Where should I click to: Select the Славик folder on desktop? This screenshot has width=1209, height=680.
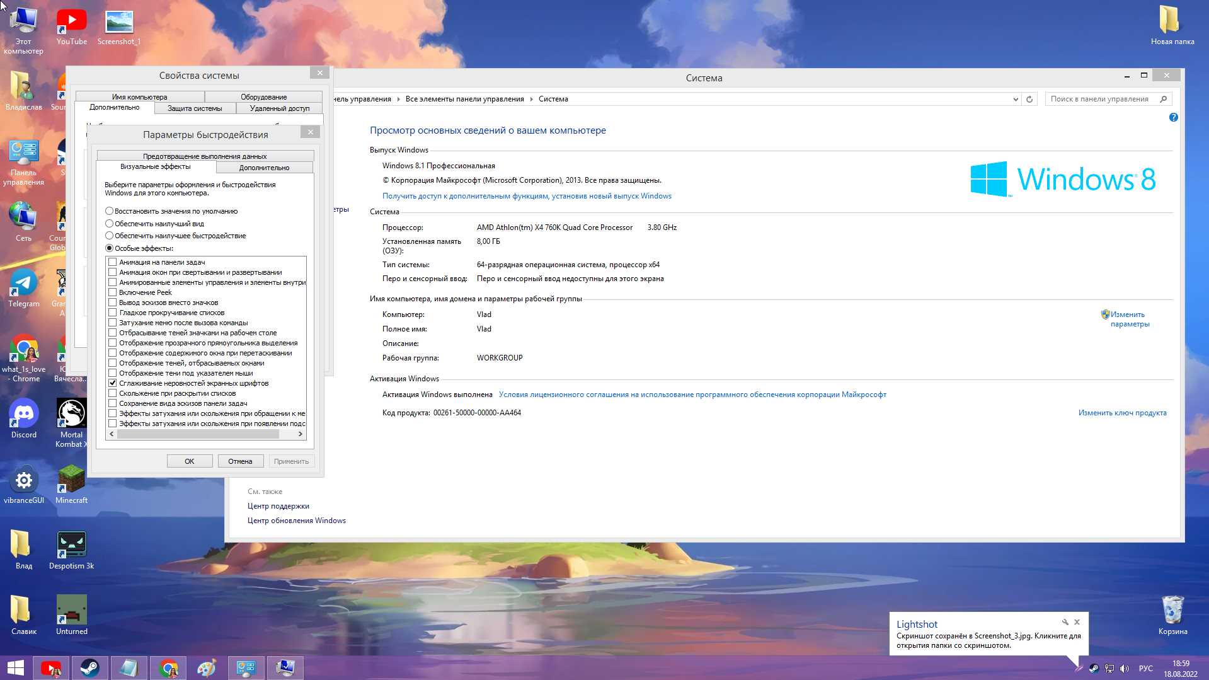click(24, 616)
